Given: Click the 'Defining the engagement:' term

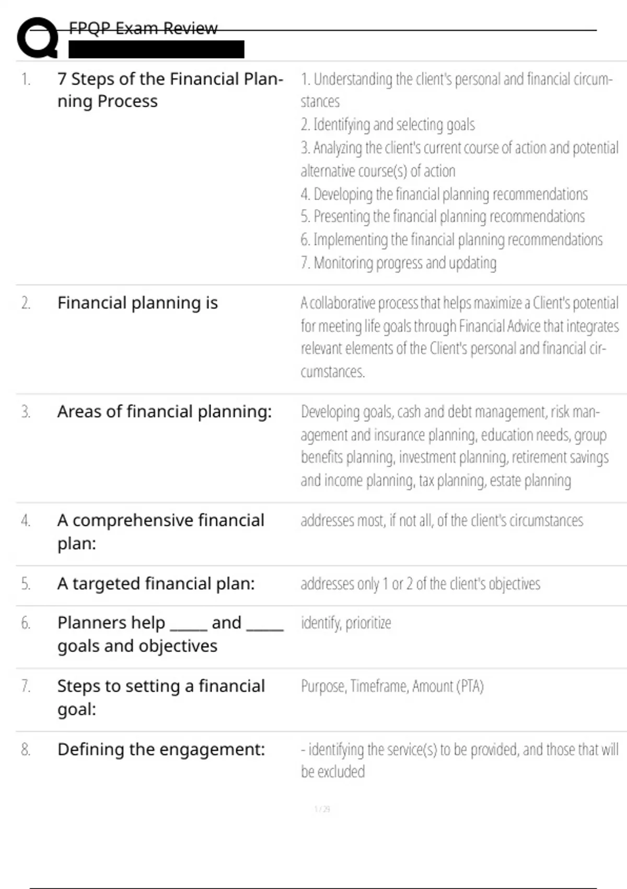Looking at the screenshot, I should coord(161,749).
